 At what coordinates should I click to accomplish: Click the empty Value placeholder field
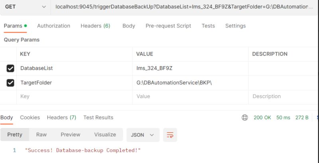[191, 96]
